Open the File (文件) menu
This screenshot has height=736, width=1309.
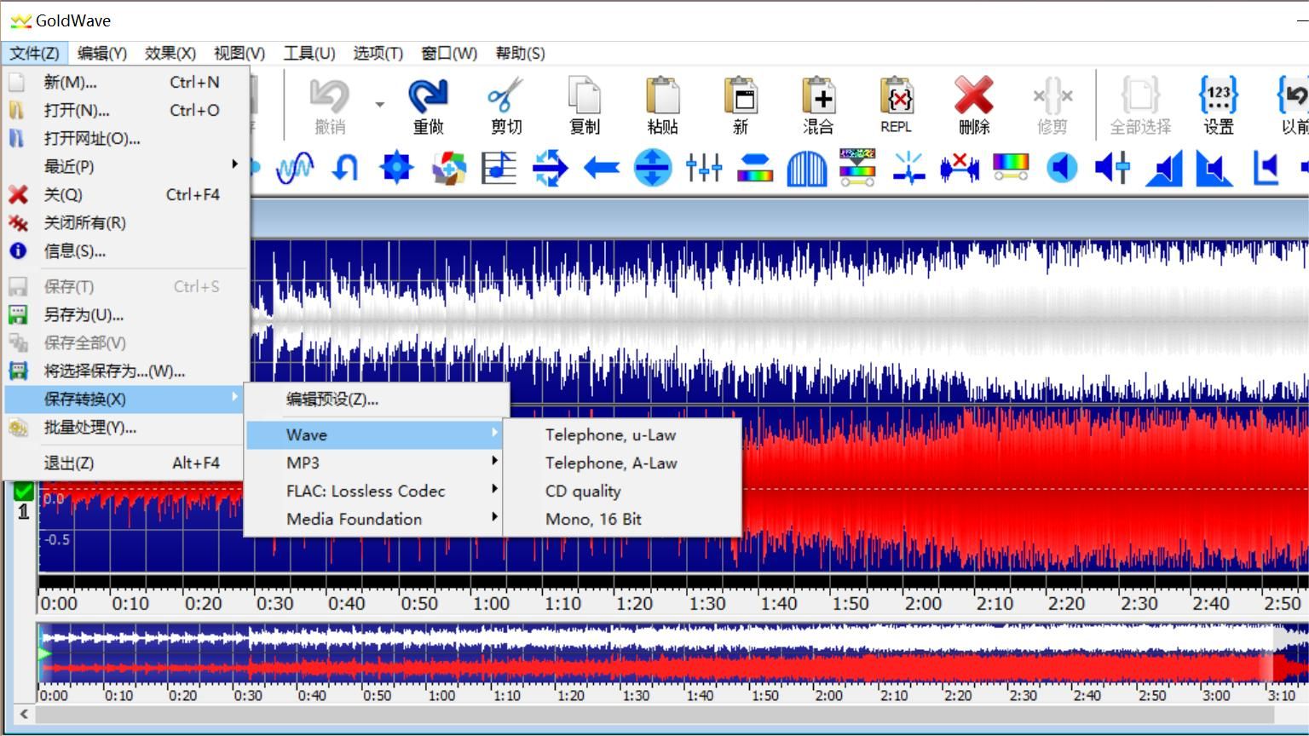pos(34,53)
